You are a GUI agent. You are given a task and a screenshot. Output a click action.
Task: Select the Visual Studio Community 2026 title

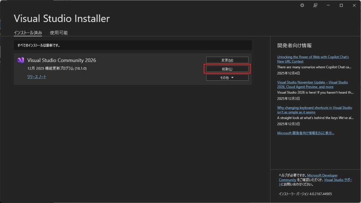coord(61,60)
